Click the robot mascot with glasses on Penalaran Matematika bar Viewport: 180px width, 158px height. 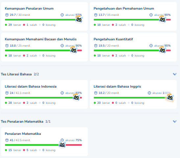click(x=62, y=145)
